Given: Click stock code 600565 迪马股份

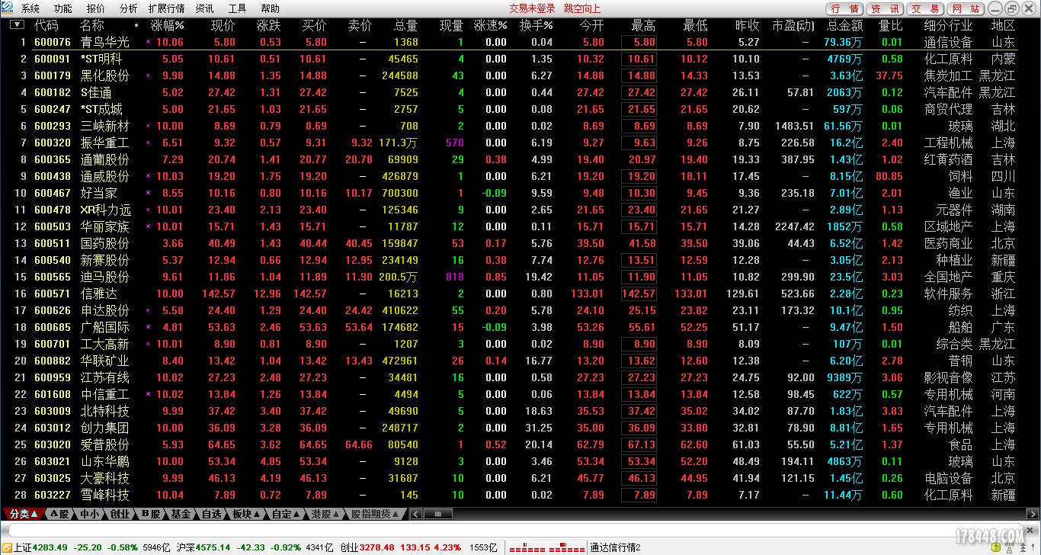Looking at the screenshot, I should tap(53, 277).
